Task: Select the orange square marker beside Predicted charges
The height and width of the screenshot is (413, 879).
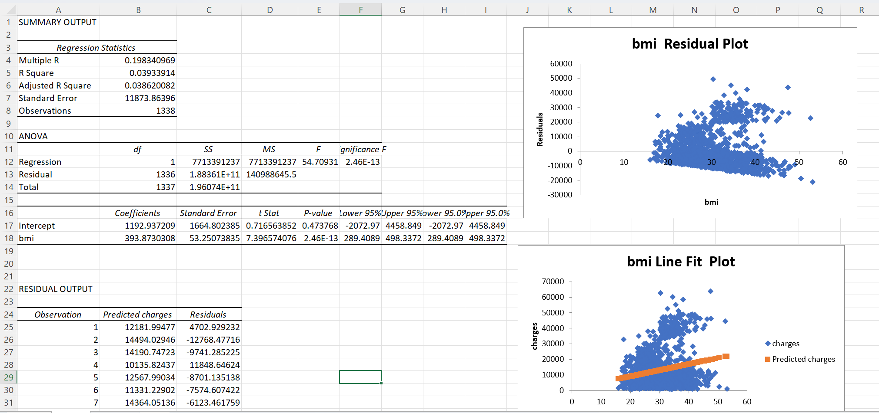Action: [x=768, y=359]
